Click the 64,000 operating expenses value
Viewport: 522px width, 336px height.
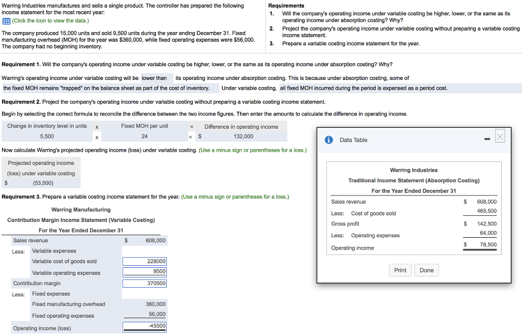(488, 233)
